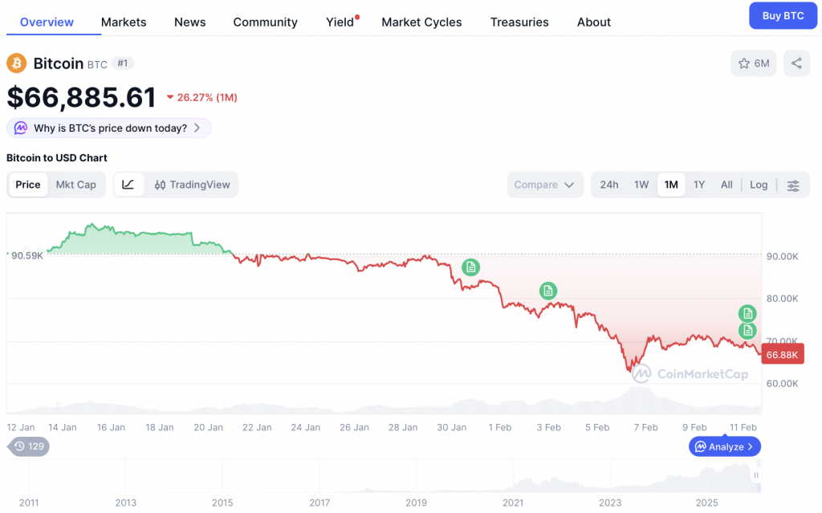Select the line chart style icon
Viewport: 822px width, 513px height.
129,184
